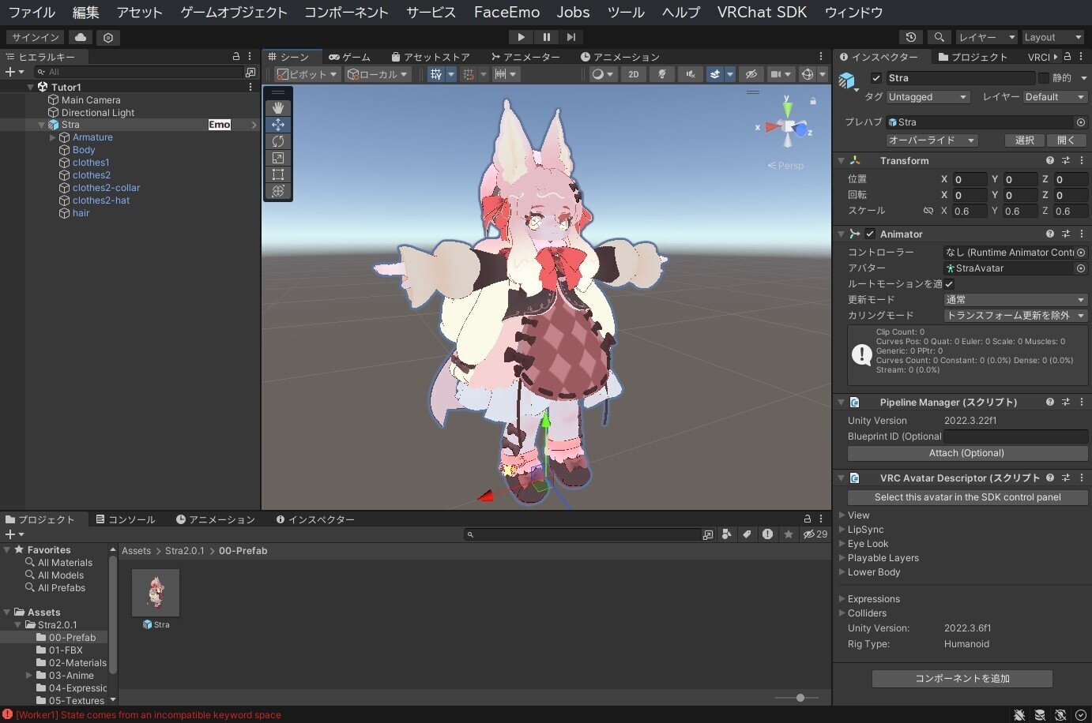Toggle 2D scene view mode
Viewport: 1092px width, 723px height.
pos(633,74)
